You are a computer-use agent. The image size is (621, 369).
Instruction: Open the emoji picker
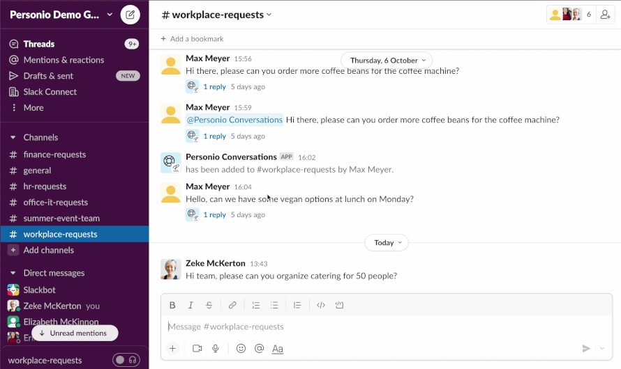[241, 348]
